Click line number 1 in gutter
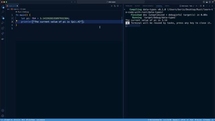 click(x=12, y=15)
